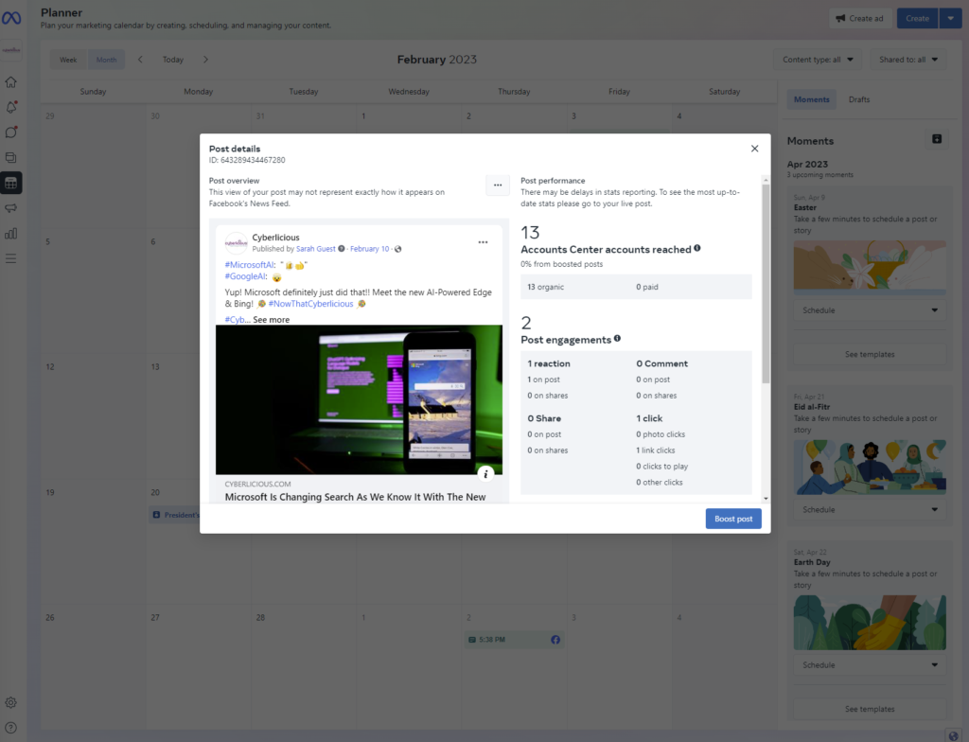This screenshot has width=969, height=742.
Task: Click info icon next to accounts reached
Action: coord(697,248)
